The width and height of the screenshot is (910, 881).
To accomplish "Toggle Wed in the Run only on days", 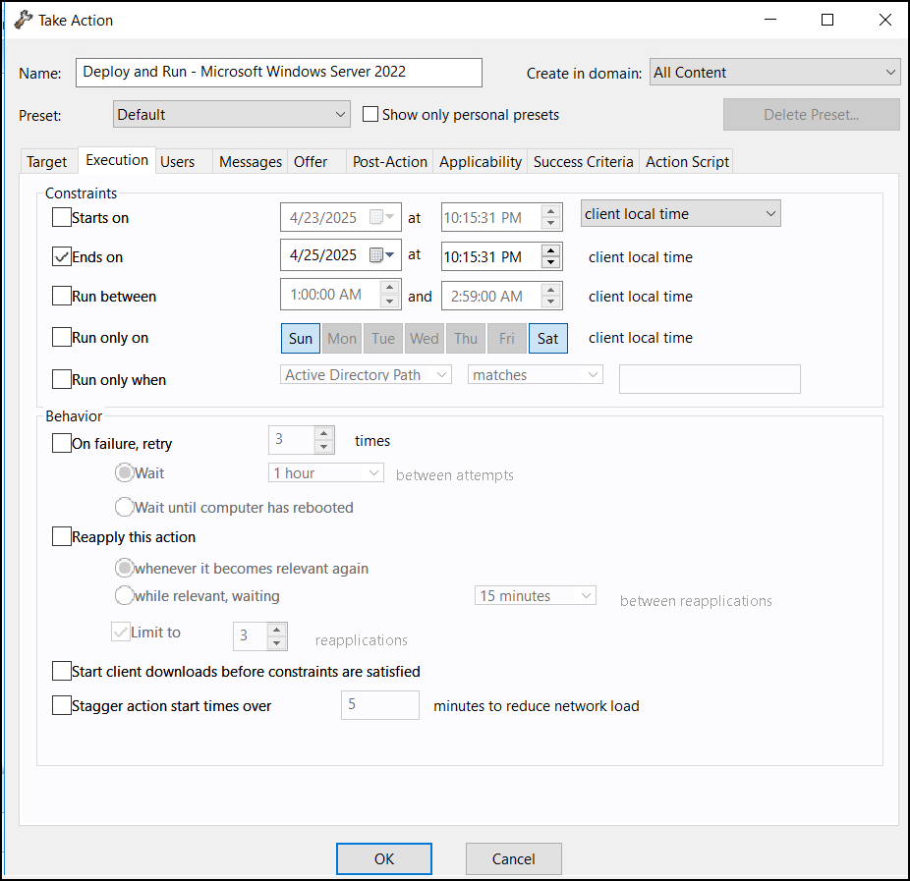I will [x=424, y=338].
